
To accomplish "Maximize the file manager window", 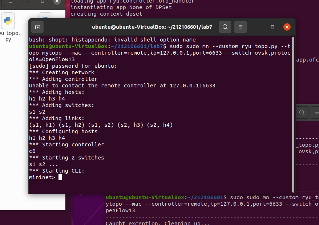I will [42, 1].
